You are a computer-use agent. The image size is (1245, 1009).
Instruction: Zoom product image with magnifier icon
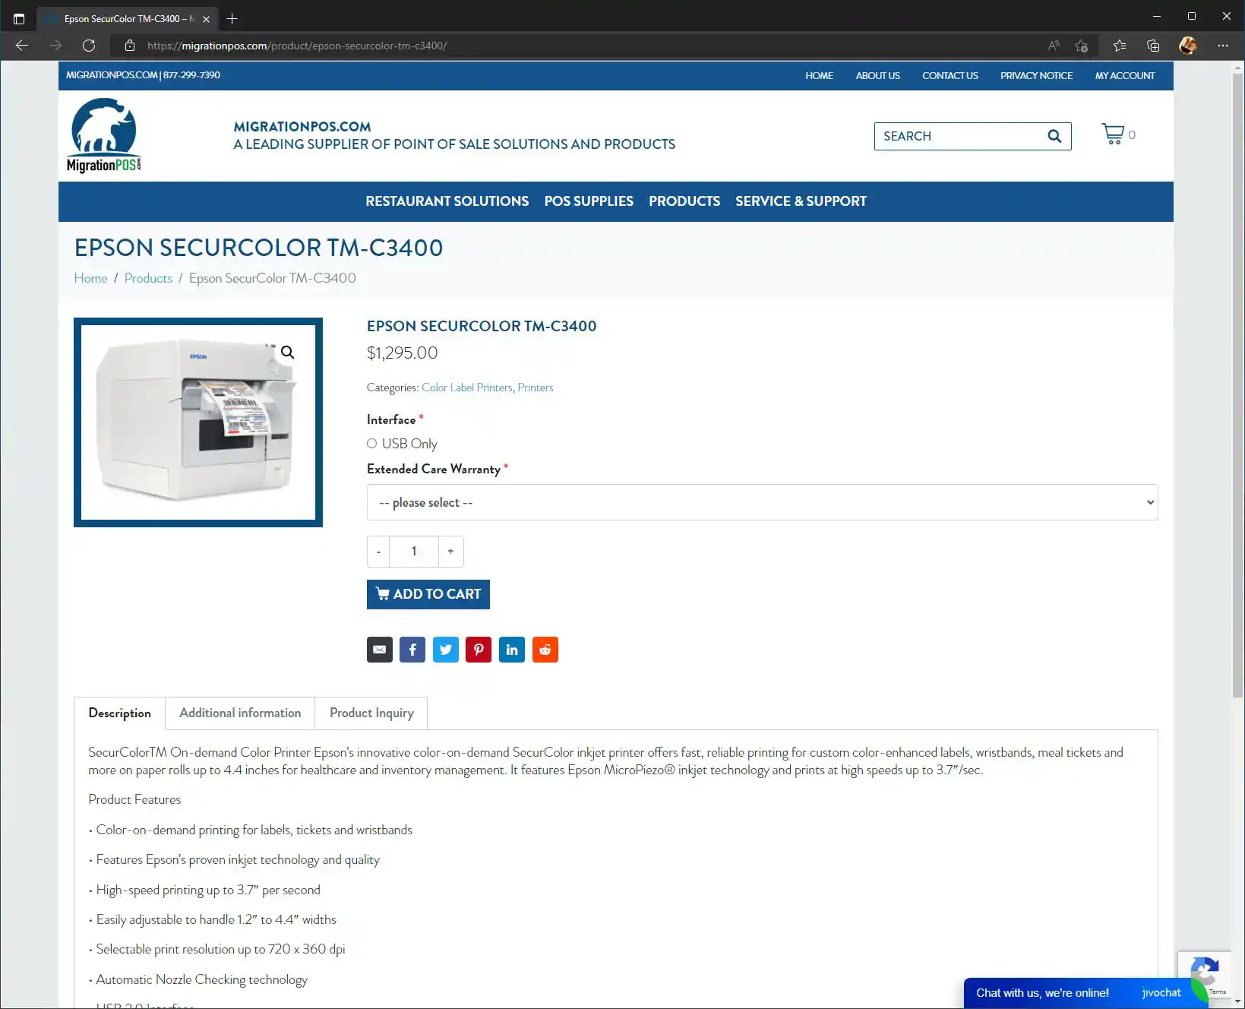(287, 352)
